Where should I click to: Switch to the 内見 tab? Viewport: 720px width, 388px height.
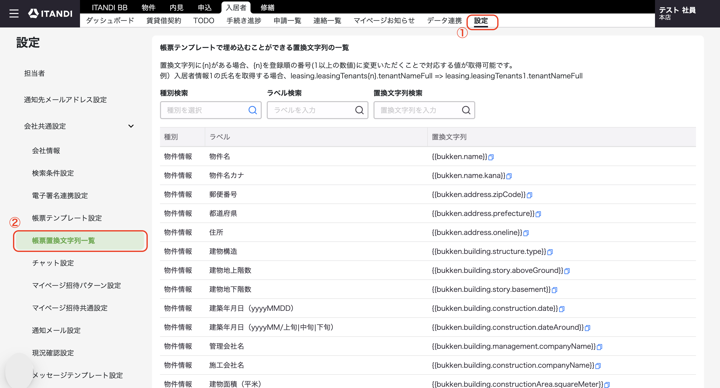(176, 7)
